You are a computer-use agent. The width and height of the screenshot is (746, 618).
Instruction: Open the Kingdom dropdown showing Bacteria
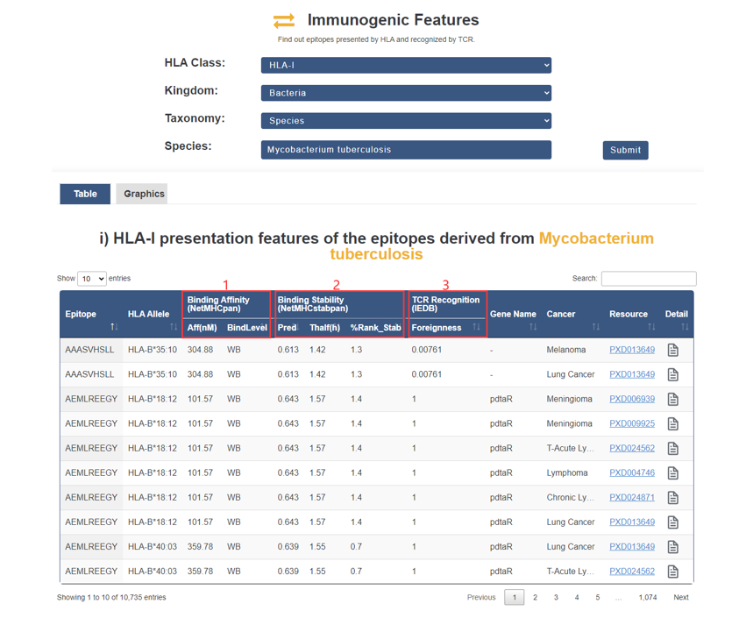pos(406,92)
